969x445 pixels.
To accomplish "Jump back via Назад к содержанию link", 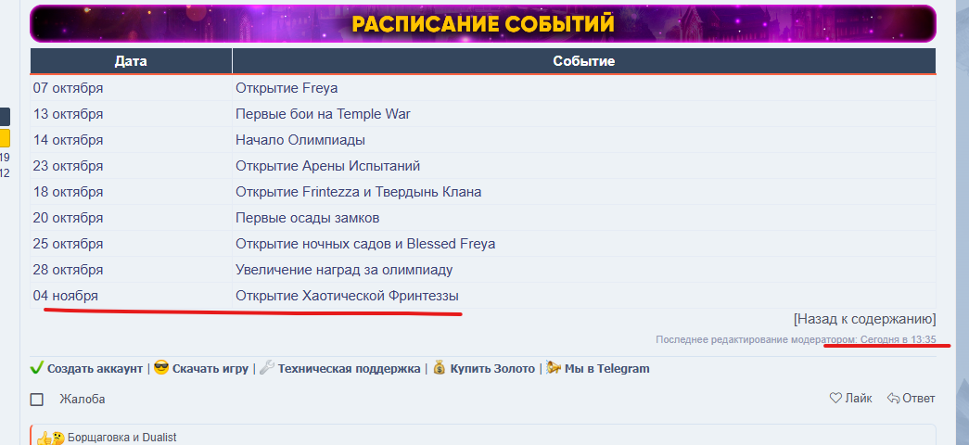I will tap(864, 319).
